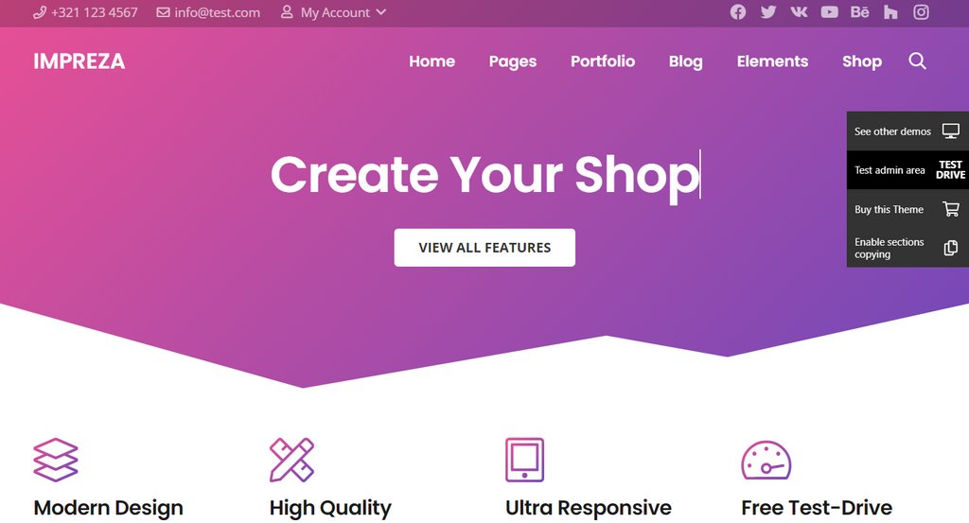The height and width of the screenshot is (523, 969).
Task: Open the Twitter social icon
Action: click(768, 12)
